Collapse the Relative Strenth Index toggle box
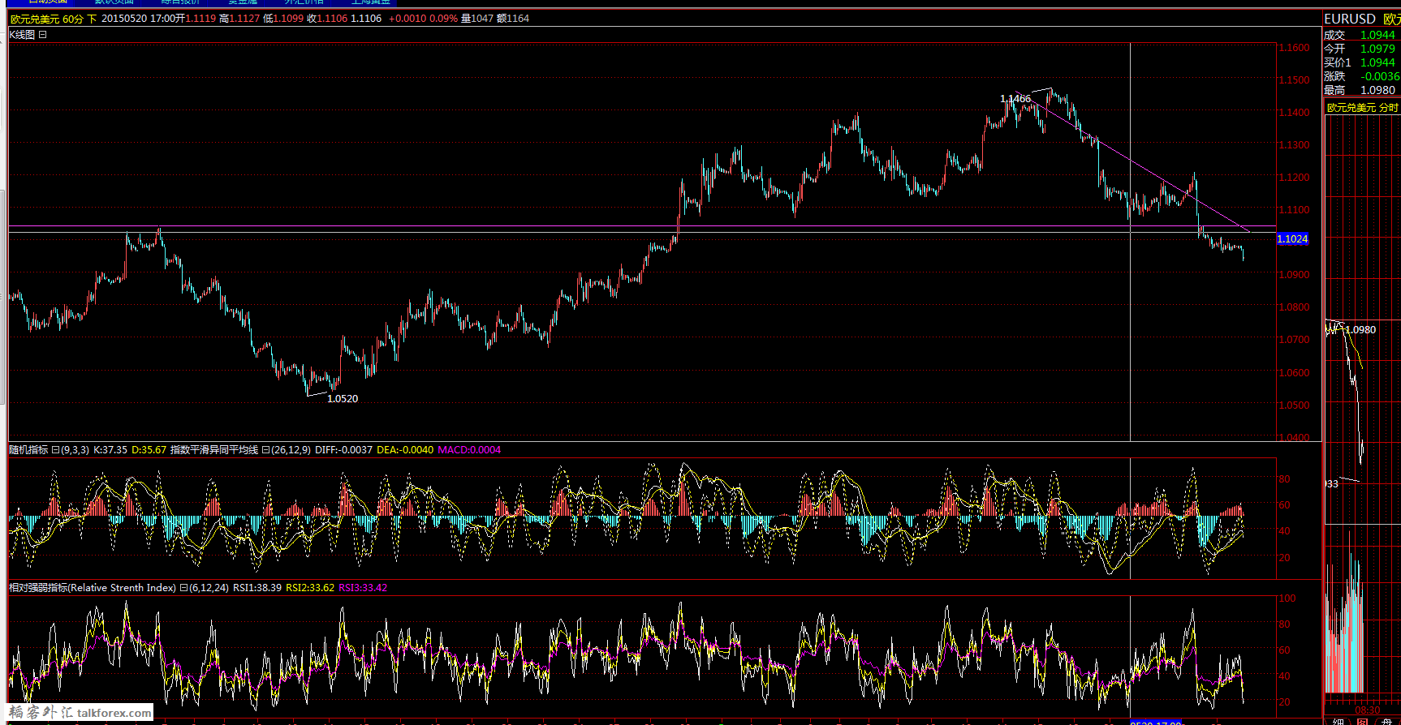1401x725 pixels. [x=183, y=588]
